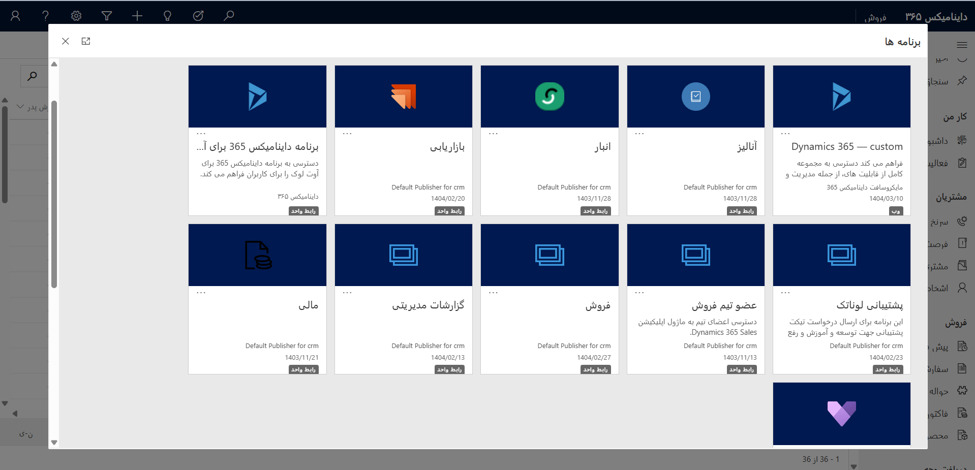Toggle the hamburger site map menu
The image size is (975, 470).
coord(962,45)
